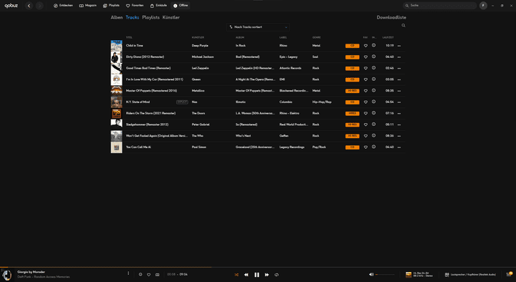
Task: Open the user profile avatar
Action: [x=483, y=6]
